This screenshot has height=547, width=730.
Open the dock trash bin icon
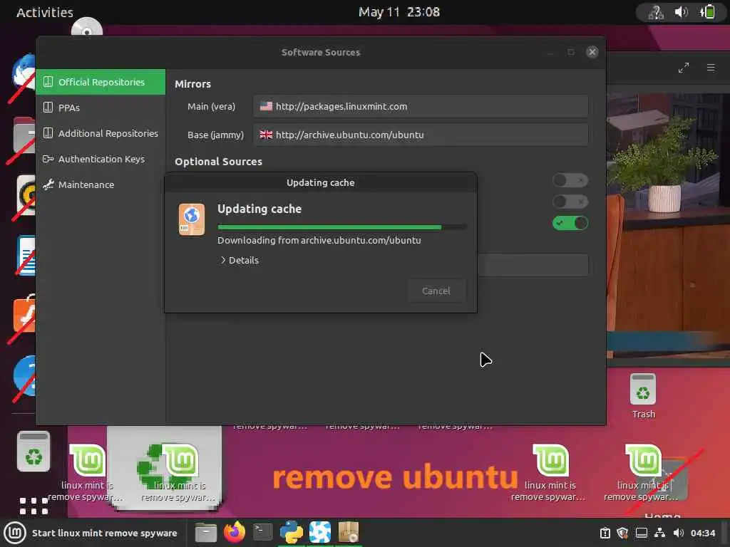tap(34, 452)
